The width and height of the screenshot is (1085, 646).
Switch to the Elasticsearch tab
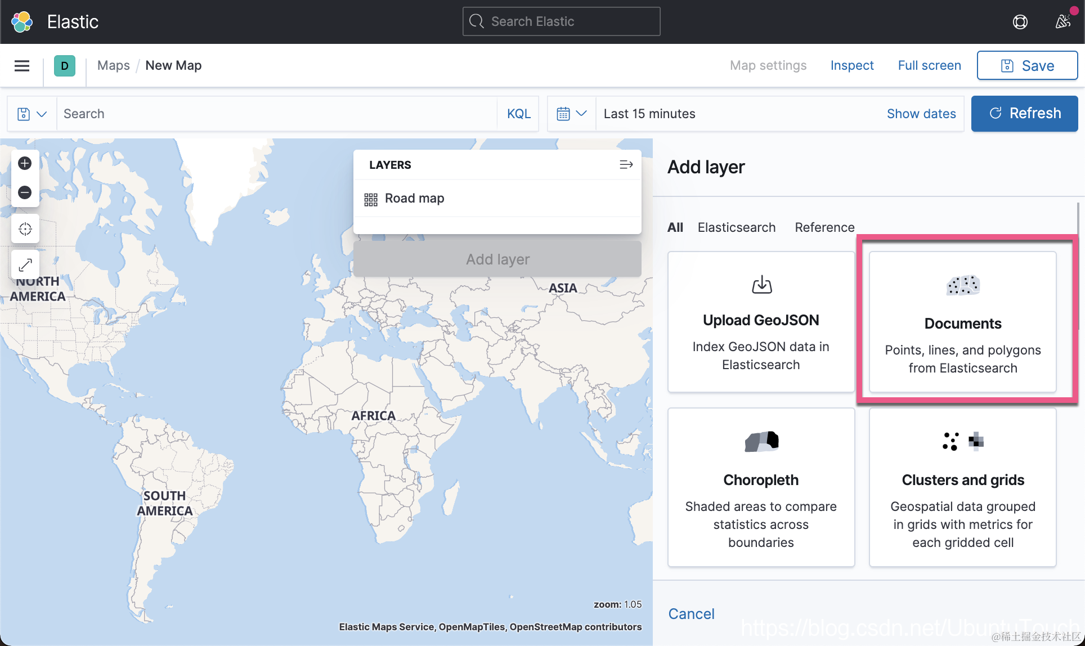tap(736, 227)
